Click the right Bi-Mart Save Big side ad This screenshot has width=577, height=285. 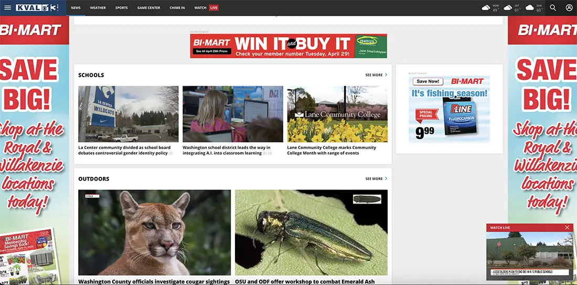542,150
